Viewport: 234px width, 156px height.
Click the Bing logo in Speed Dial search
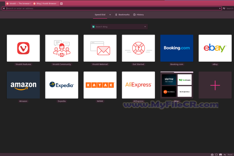tap(93, 27)
